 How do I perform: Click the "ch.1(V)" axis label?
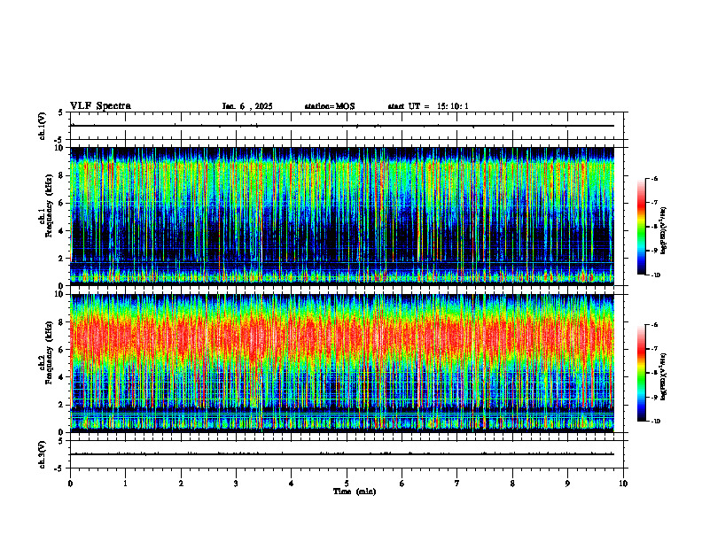[43, 126]
